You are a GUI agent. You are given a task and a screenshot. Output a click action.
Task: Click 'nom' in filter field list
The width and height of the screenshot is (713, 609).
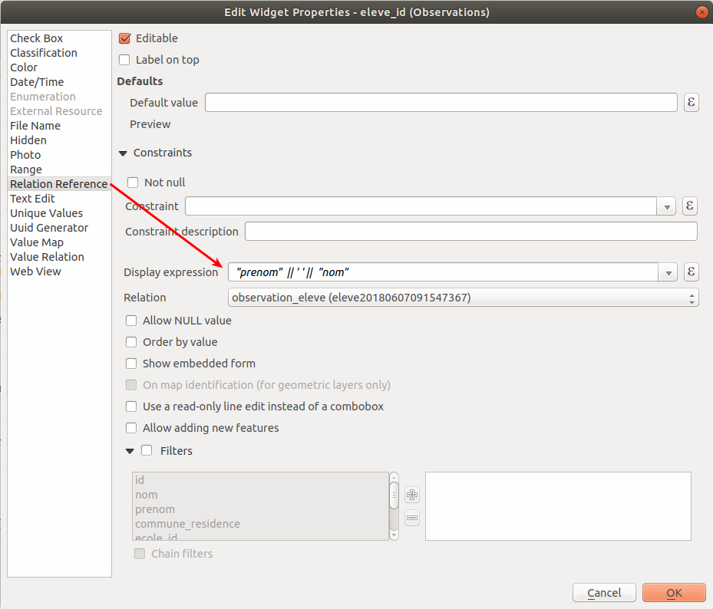point(260,495)
